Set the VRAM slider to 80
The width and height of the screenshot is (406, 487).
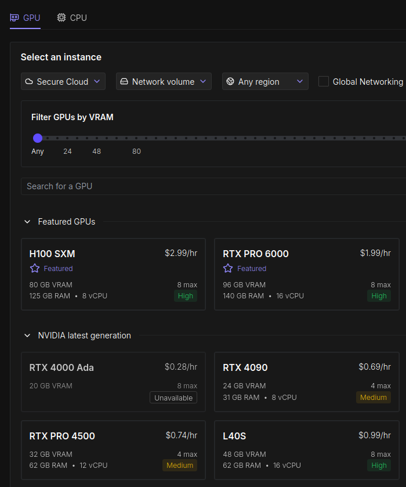pos(136,138)
